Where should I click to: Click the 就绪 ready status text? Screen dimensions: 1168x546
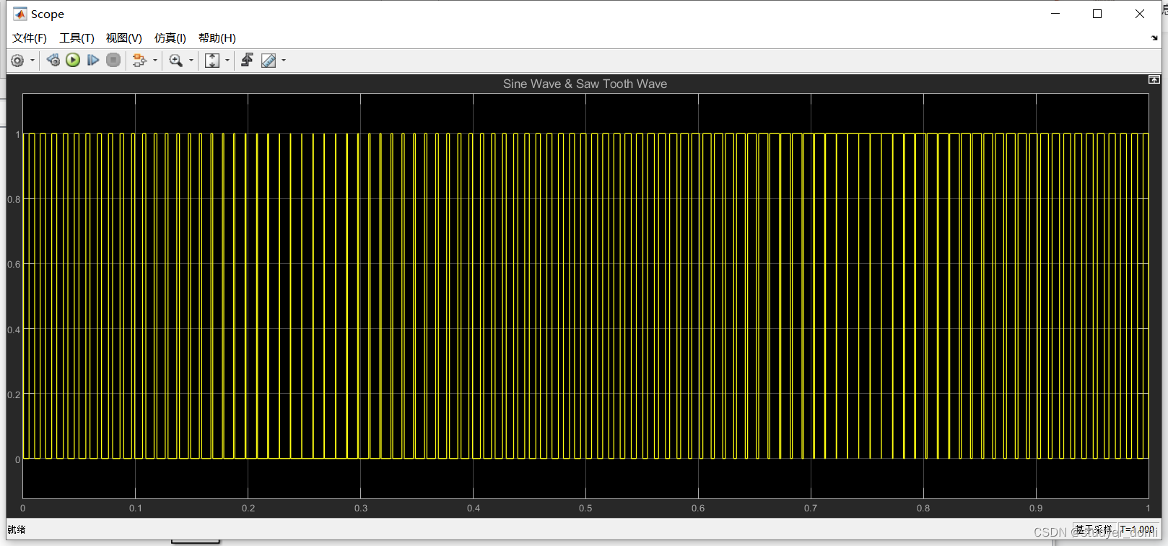(17, 529)
